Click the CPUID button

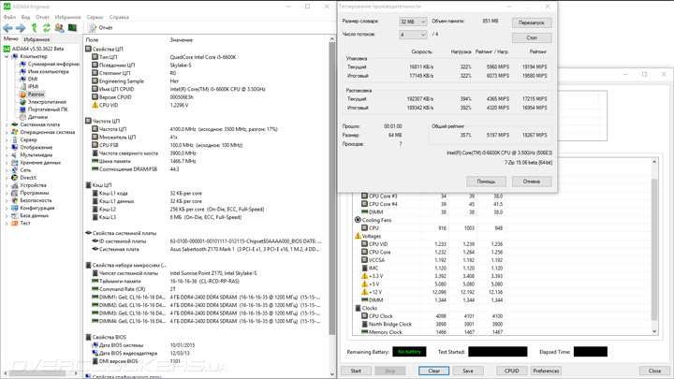click(x=512, y=371)
